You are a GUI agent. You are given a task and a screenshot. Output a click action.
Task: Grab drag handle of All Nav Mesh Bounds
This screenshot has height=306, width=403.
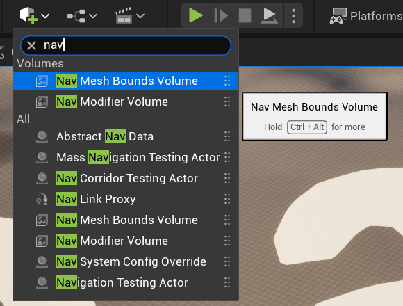click(x=227, y=220)
